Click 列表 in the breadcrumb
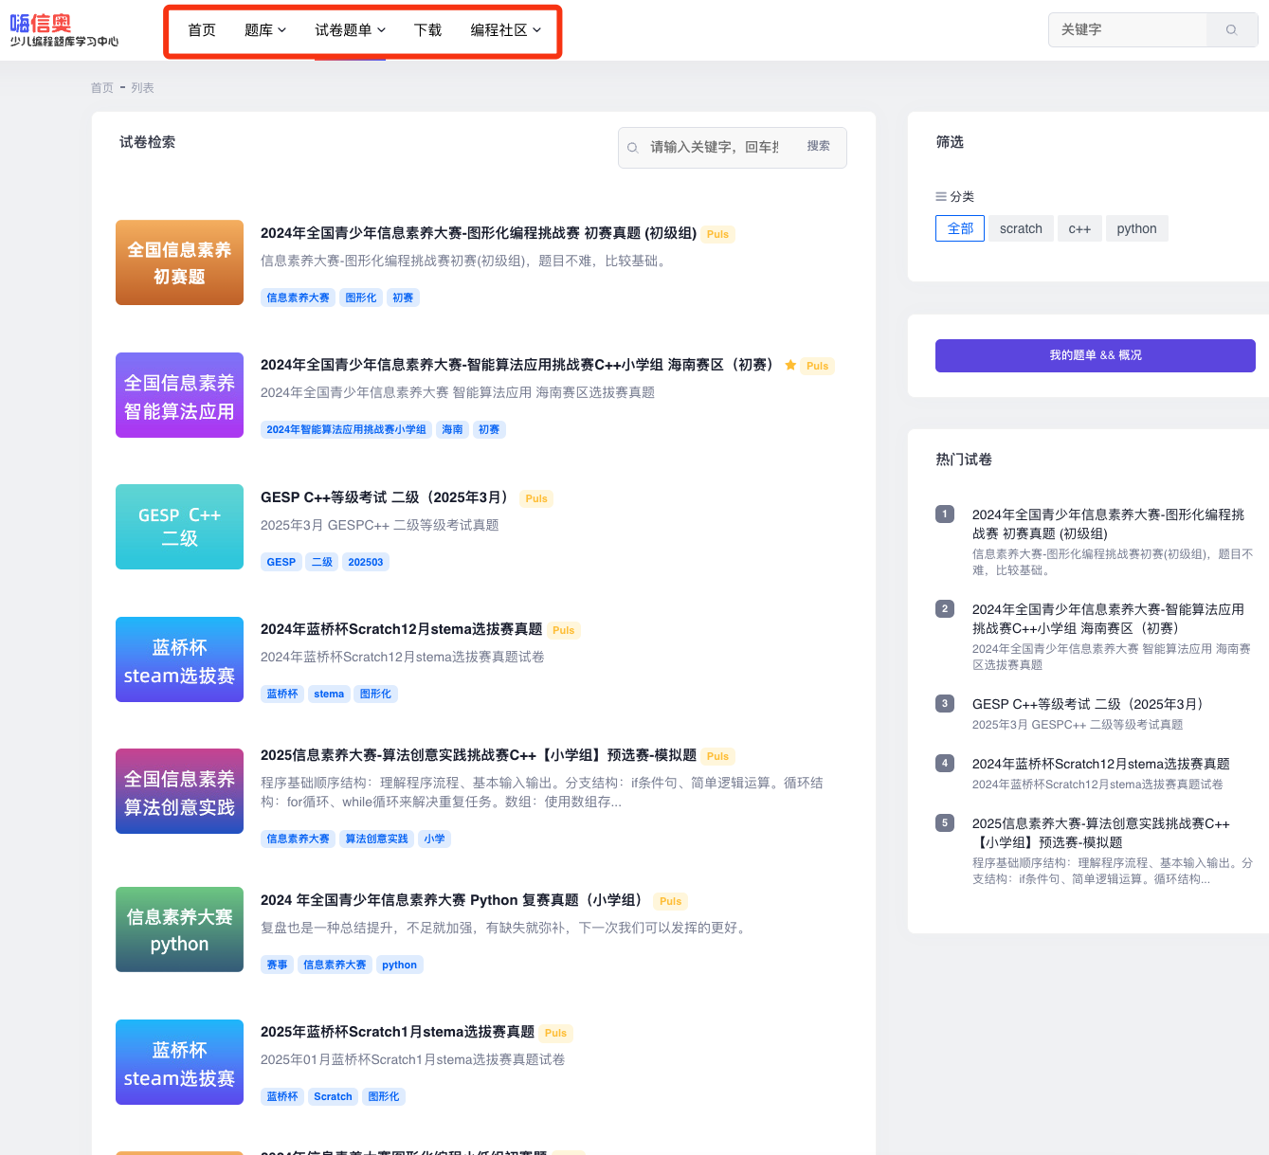 [143, 88]
